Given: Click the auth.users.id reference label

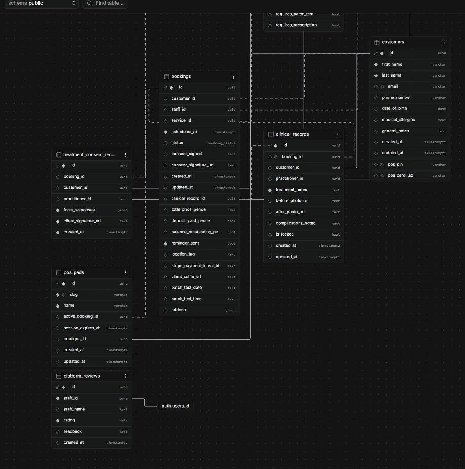Looking at the screenshot, I should click(x=175, y=406).
